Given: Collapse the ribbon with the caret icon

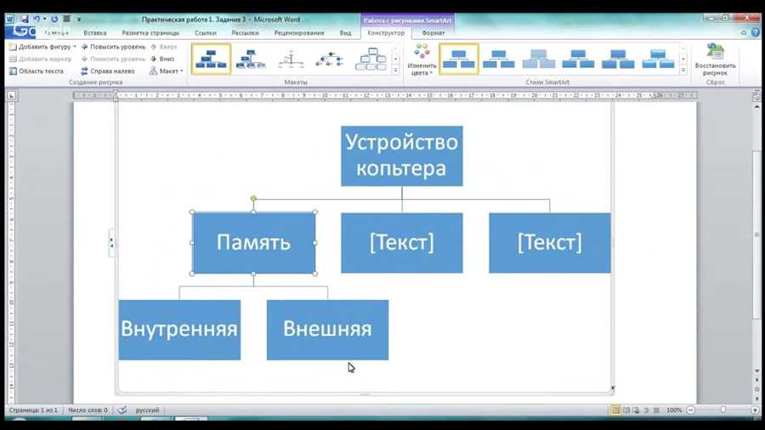Looking at the screenshot, I should [744, 32].
